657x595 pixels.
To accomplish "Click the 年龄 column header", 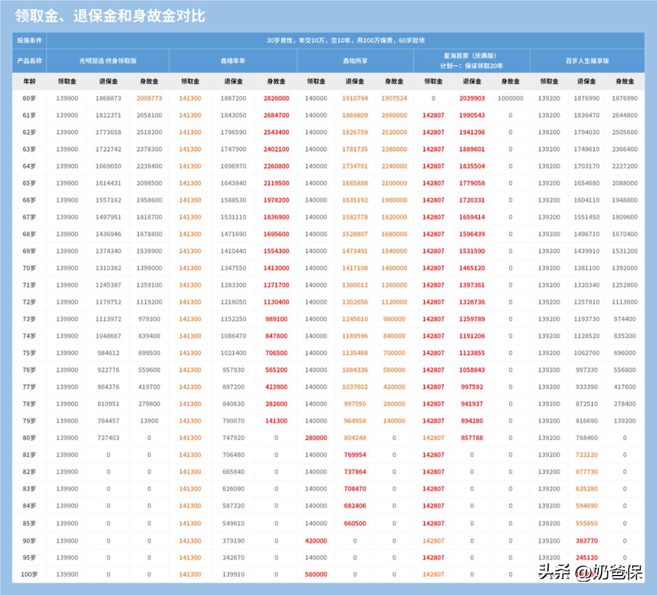I will (29, 80).
